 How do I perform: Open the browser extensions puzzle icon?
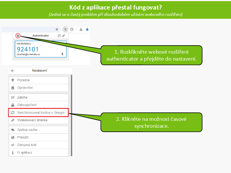pos(72,29)
